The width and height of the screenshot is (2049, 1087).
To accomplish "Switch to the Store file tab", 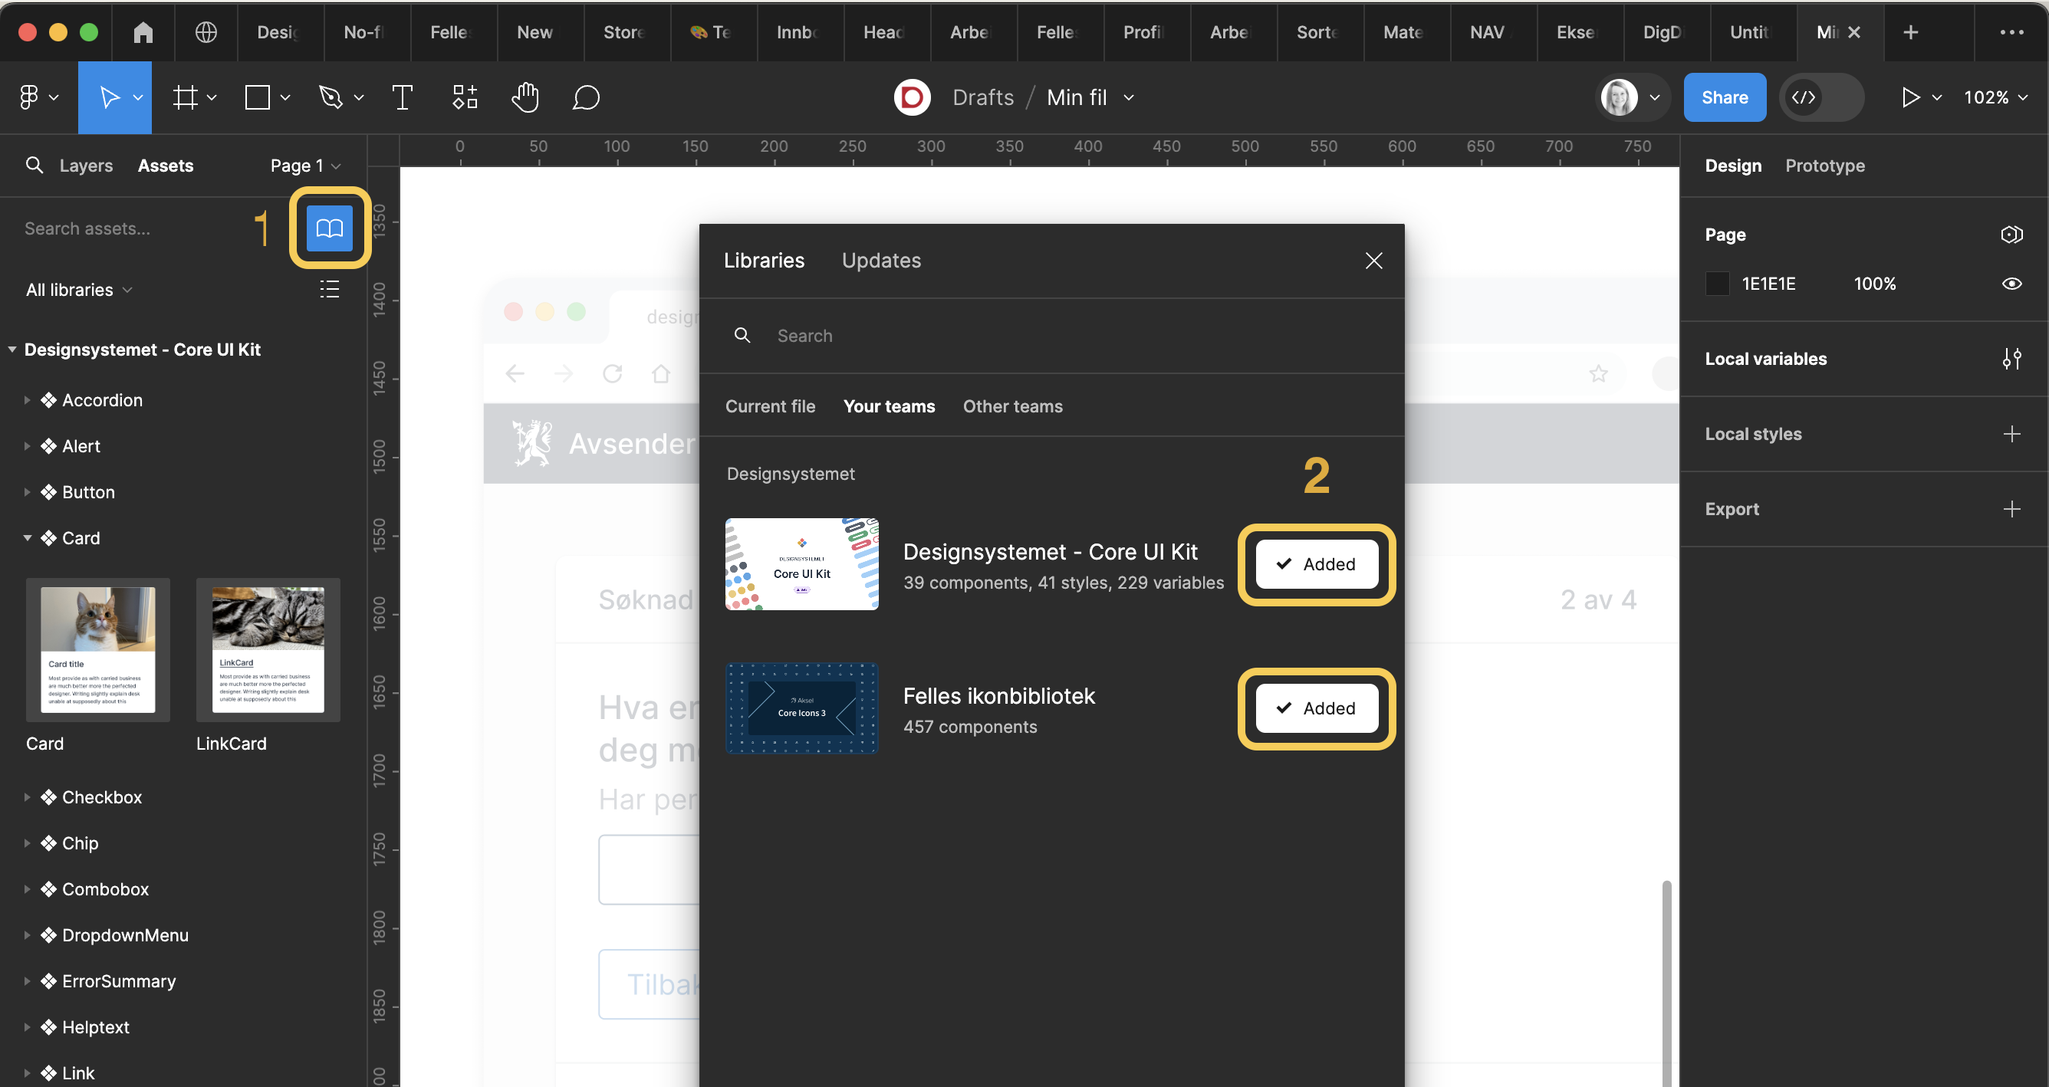I will (x=627, y=31).
